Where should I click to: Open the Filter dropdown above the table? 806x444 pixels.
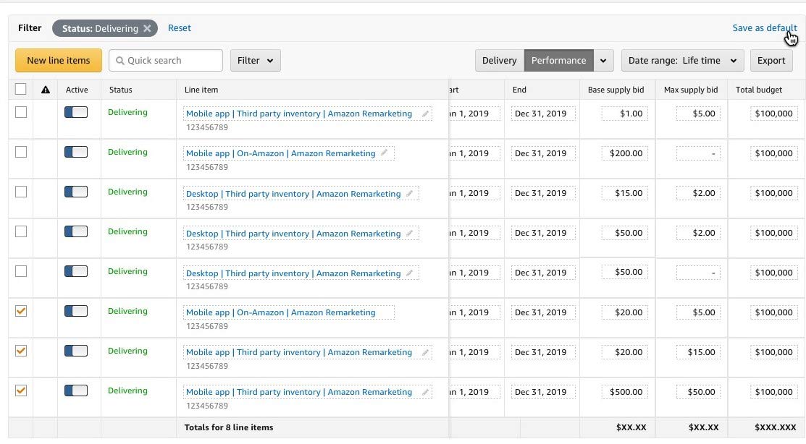pos(255,60)
